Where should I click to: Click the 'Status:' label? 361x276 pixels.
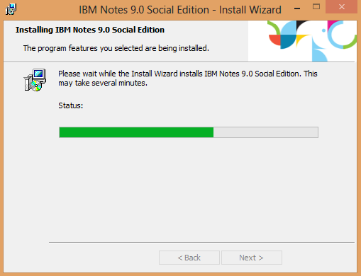point(71,105)
